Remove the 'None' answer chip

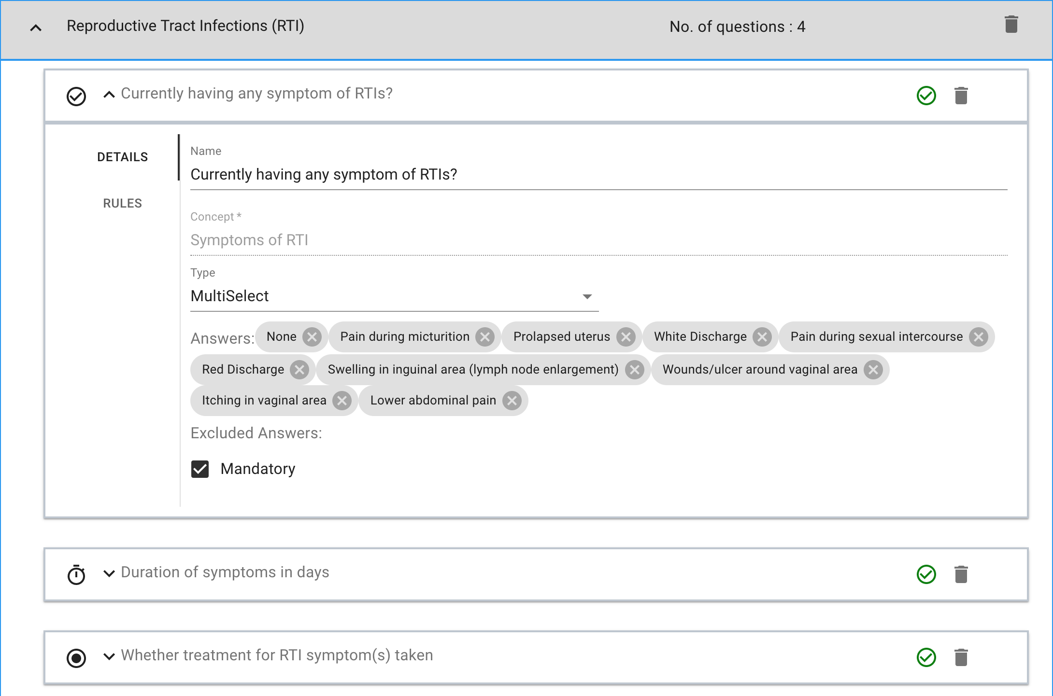(x=312, y=337)
